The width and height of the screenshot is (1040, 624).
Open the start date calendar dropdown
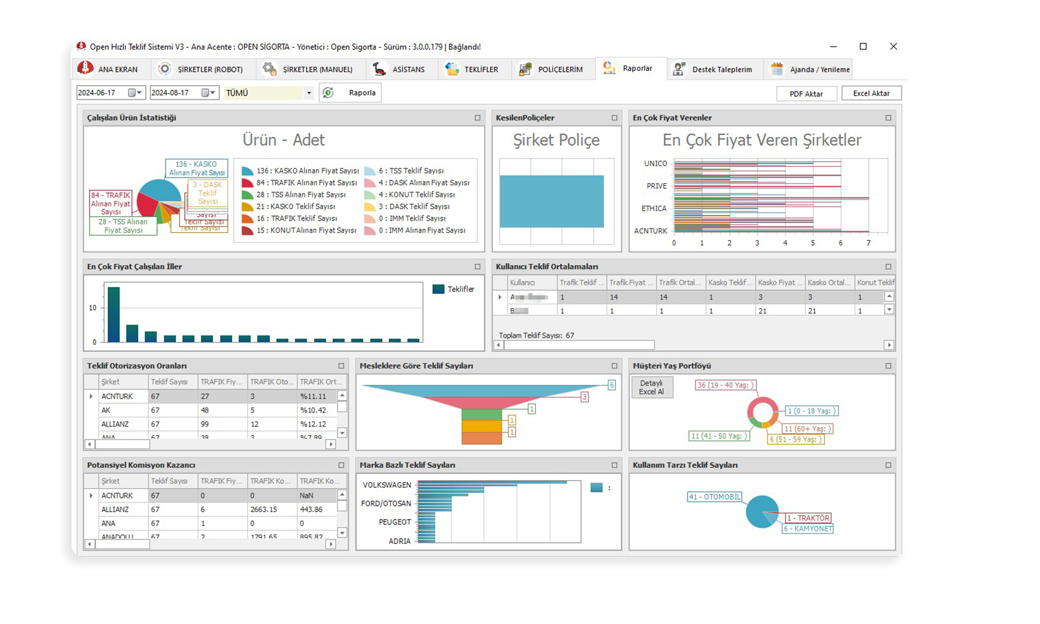coord(135,93)
